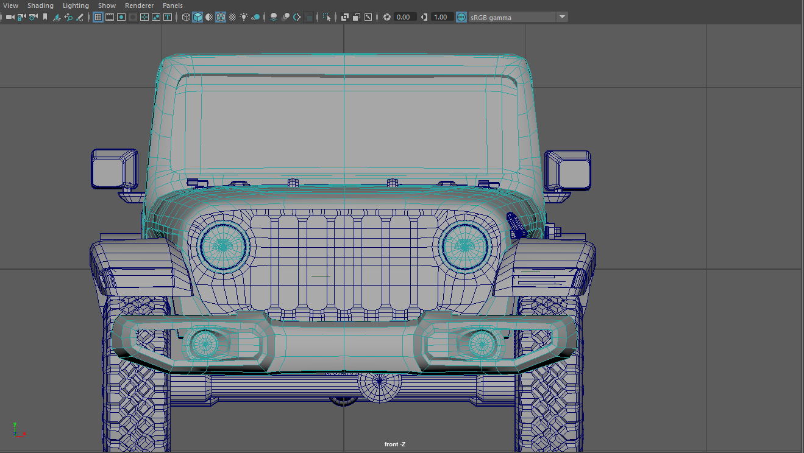This screenshot has height=453, width=804.
Task: Toggle the Resolution Gate icon
Action: point(121,17)
